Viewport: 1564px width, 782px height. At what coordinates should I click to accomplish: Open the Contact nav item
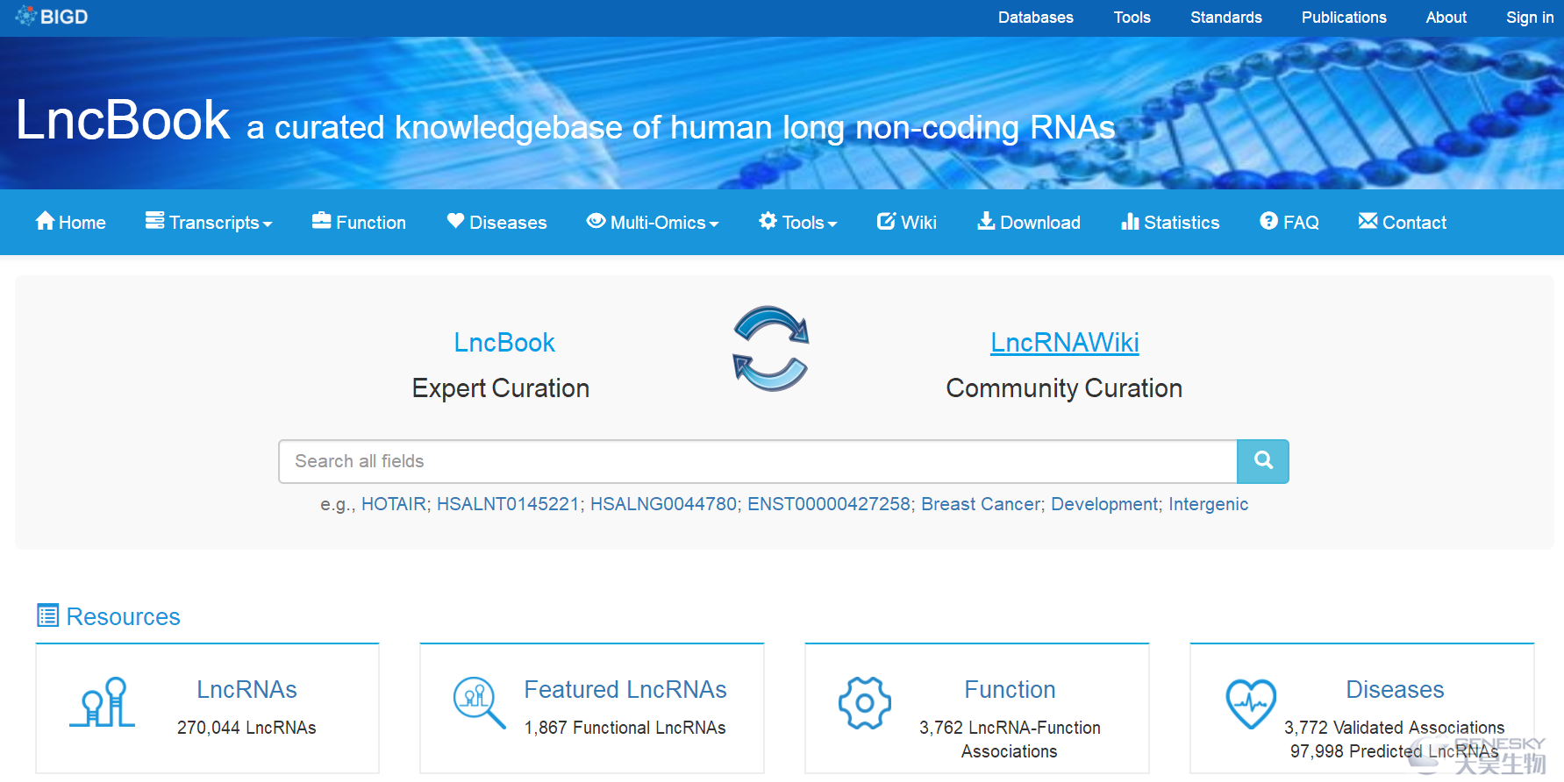[x=1403, y=222]
